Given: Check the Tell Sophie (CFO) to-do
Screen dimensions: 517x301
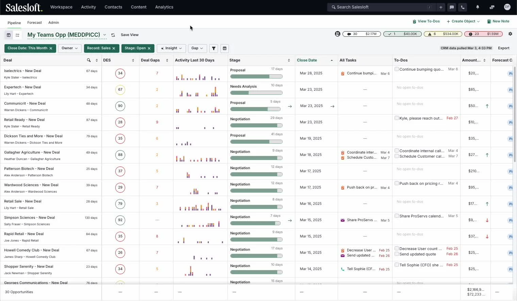Looking at the screenshot, I should 397,265.
